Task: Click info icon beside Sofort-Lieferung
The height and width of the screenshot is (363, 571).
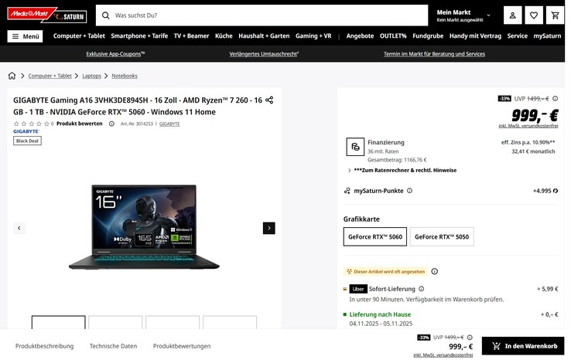Action: pos(422,289)
